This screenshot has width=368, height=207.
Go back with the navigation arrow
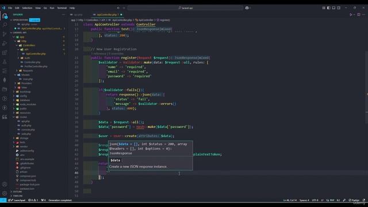[118, 7]
